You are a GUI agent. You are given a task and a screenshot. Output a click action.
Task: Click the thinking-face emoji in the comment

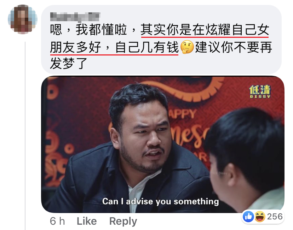[187, 47]
